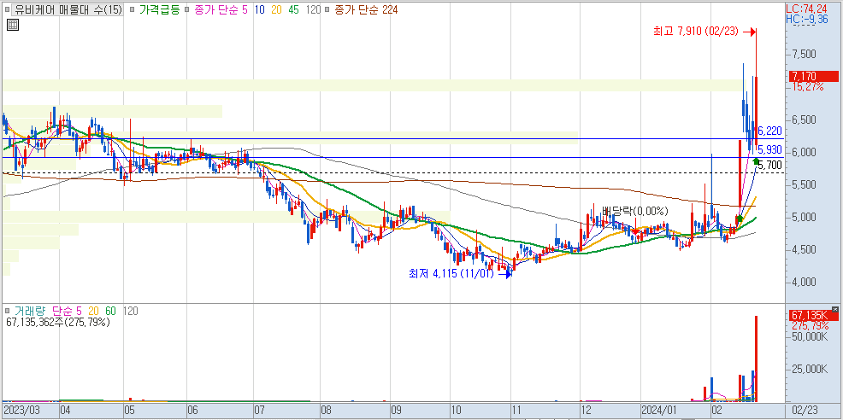Click the 02/23 date label at axis end
The width and height of the screenshot is (843, 420).
click(806, 411)
